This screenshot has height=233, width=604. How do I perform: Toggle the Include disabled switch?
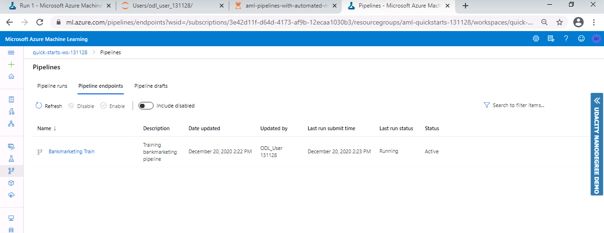point(146,106)
